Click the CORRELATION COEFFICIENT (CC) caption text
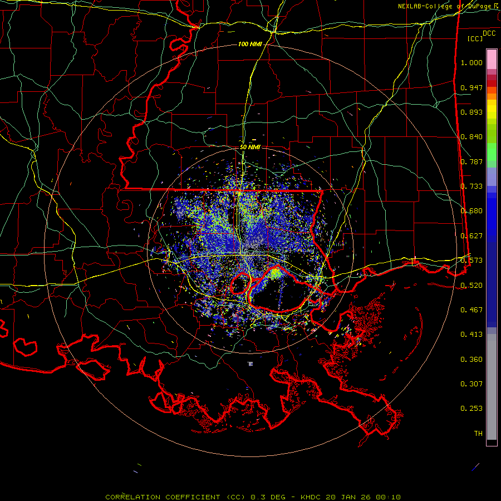Screen dimensions: 501x501 tap(175, 497)
